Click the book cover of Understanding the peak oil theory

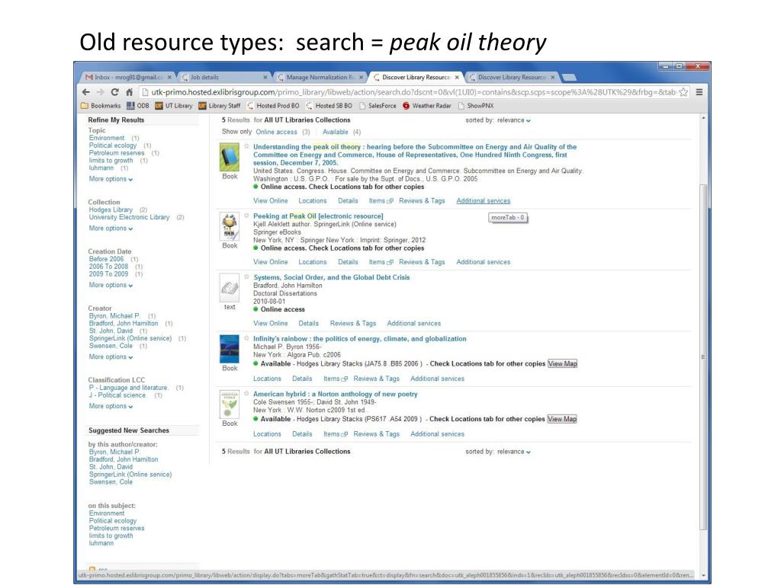230,157
